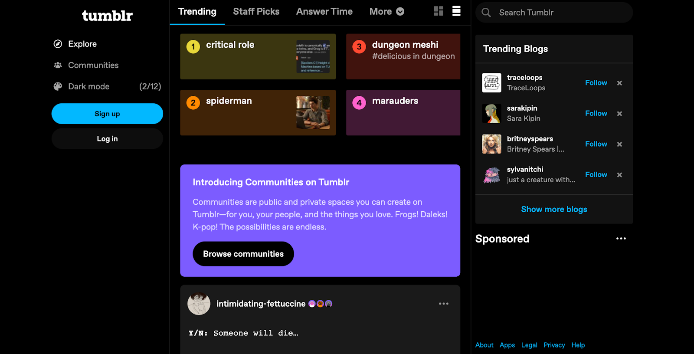Open the Apps footer link
694x354 pixels.
tap(507, 345)
